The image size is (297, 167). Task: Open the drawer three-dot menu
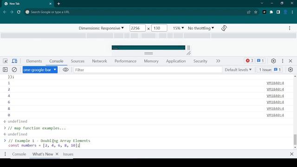tap(5, 154)
